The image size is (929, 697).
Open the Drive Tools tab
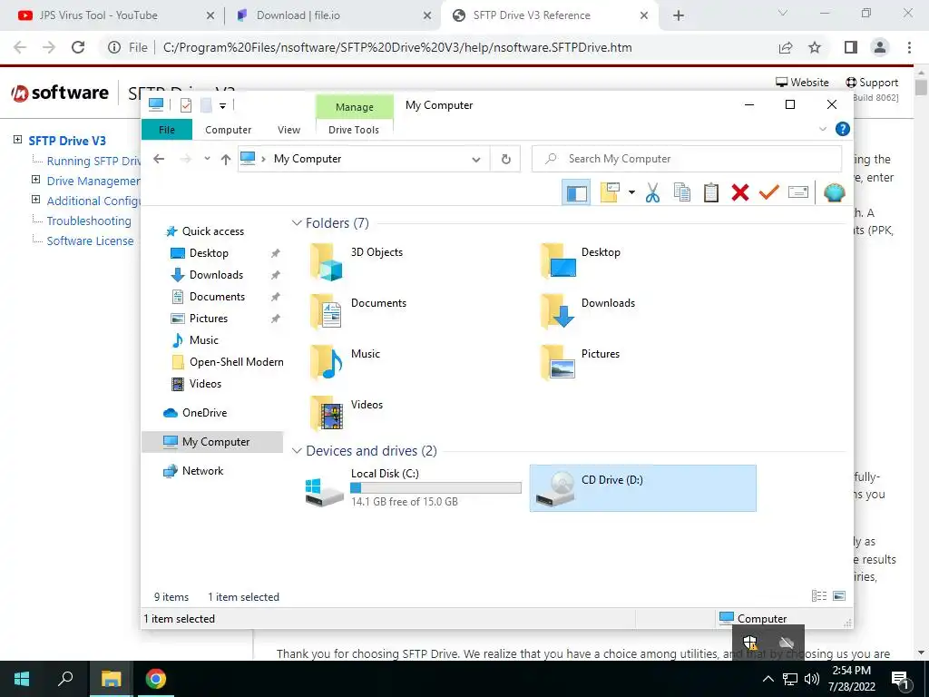[354, 130]
